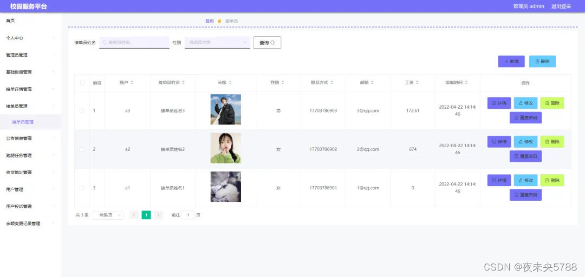This screenshot has width=585, height=277.
Task: Sort table by 邮箱 column sort icon
Action: coord(372,83)
